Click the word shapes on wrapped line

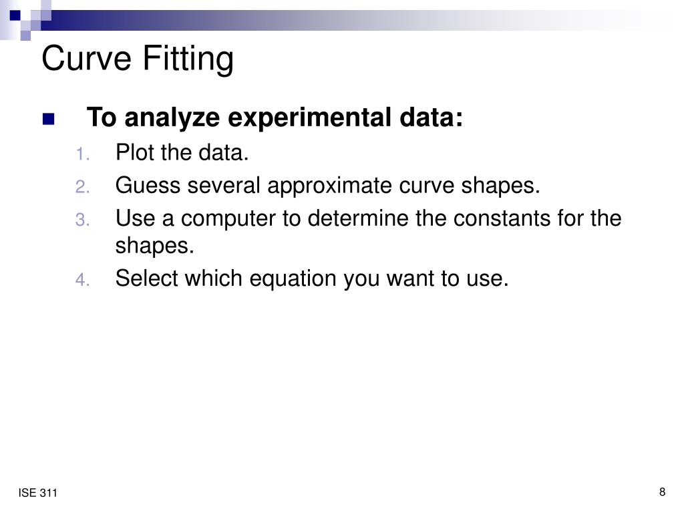[154, 246]
